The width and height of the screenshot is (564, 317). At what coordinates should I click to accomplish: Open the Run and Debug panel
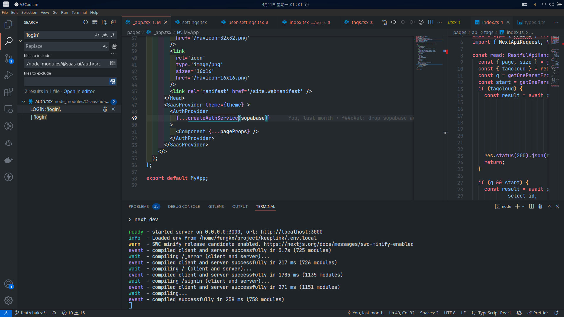(9, 75)
